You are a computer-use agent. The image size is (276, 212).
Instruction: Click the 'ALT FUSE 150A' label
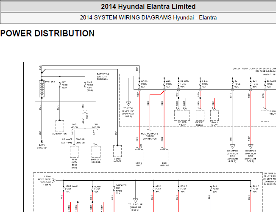64,85
